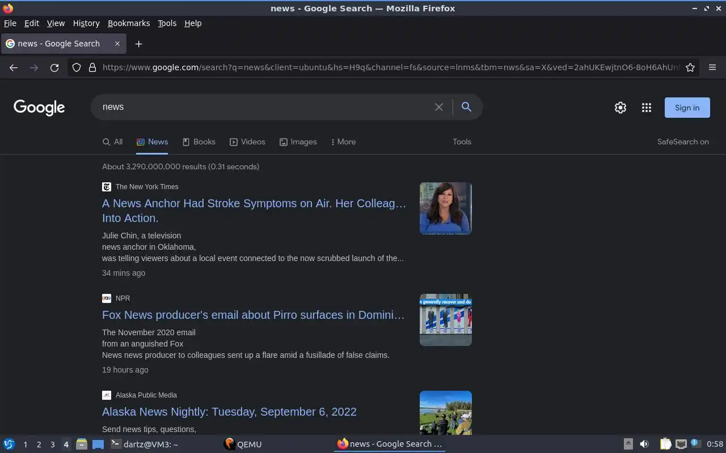This screenshot has height=453, width=726.
Task: Click The New York Times source name
Action: point(147,187)
